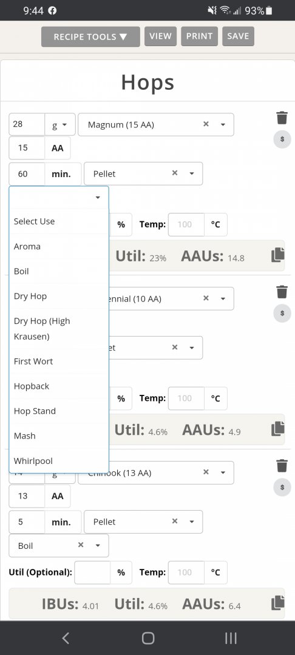Open the RECIPE TOOLS menu

click(90, 37)
